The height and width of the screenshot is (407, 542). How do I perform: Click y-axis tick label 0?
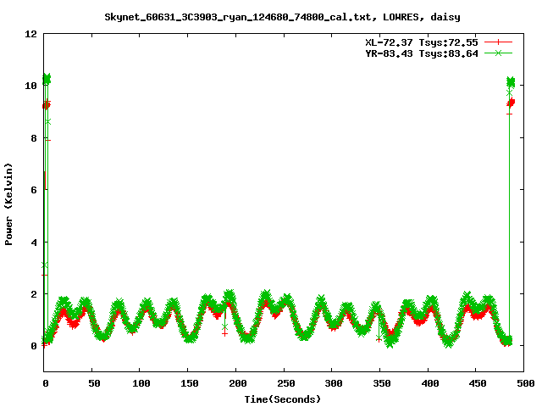(34, 346)
